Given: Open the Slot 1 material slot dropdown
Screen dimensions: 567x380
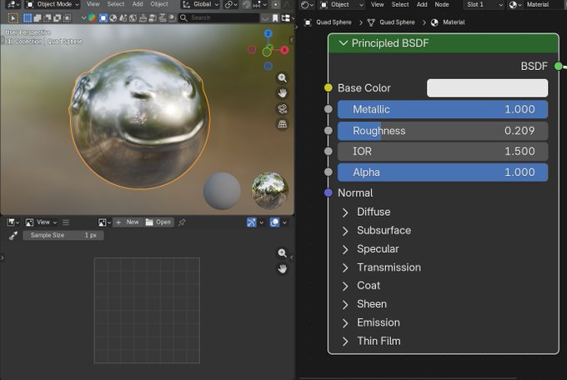Looking at the screenshot, I should coord(484,4).
